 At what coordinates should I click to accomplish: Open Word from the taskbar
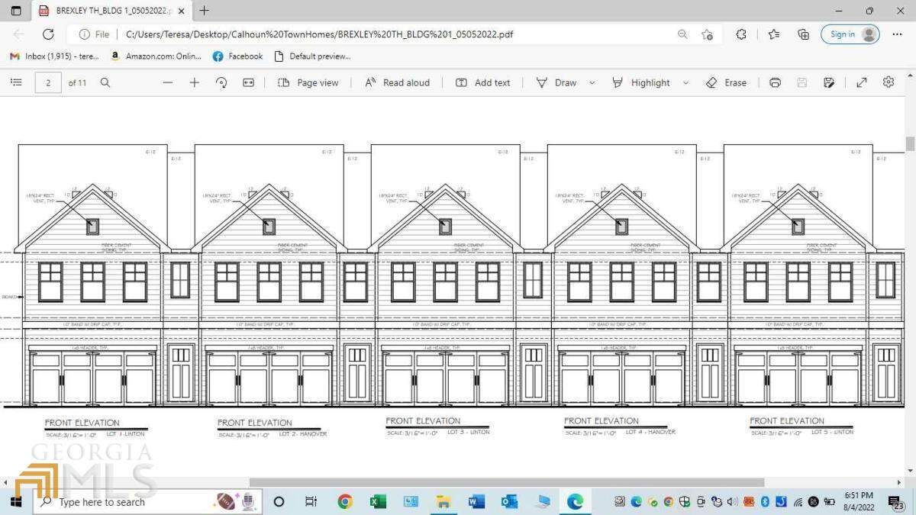click(x=476, y=501)
